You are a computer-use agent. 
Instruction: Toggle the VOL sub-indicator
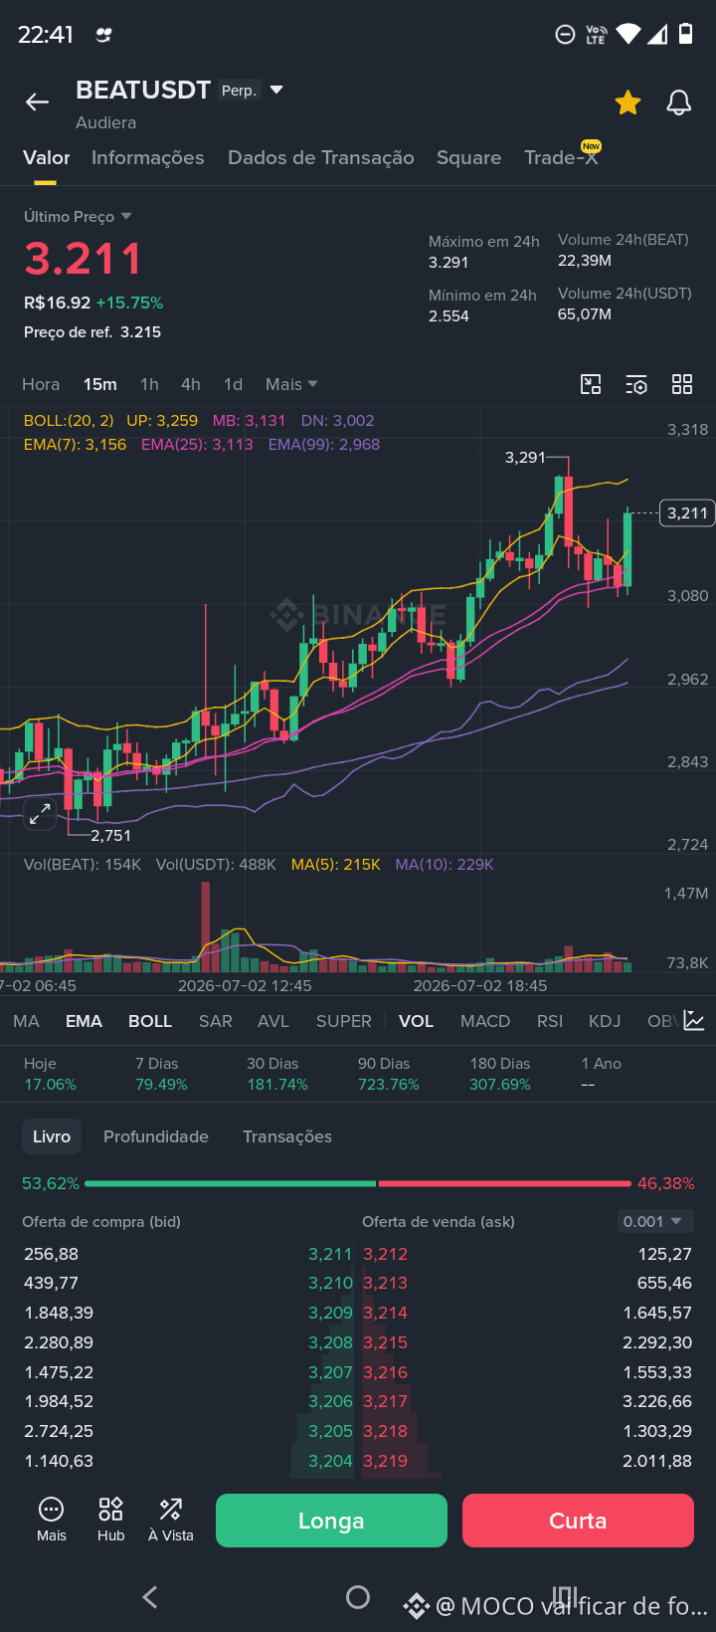pyautogui.click(x=416, y=1021)
